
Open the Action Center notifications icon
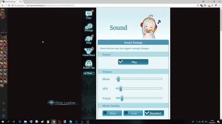click(x=219, y=122)
